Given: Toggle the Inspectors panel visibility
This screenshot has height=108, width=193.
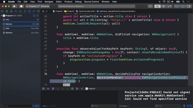Looking at the screenshot, I should (x=188, y=6).
